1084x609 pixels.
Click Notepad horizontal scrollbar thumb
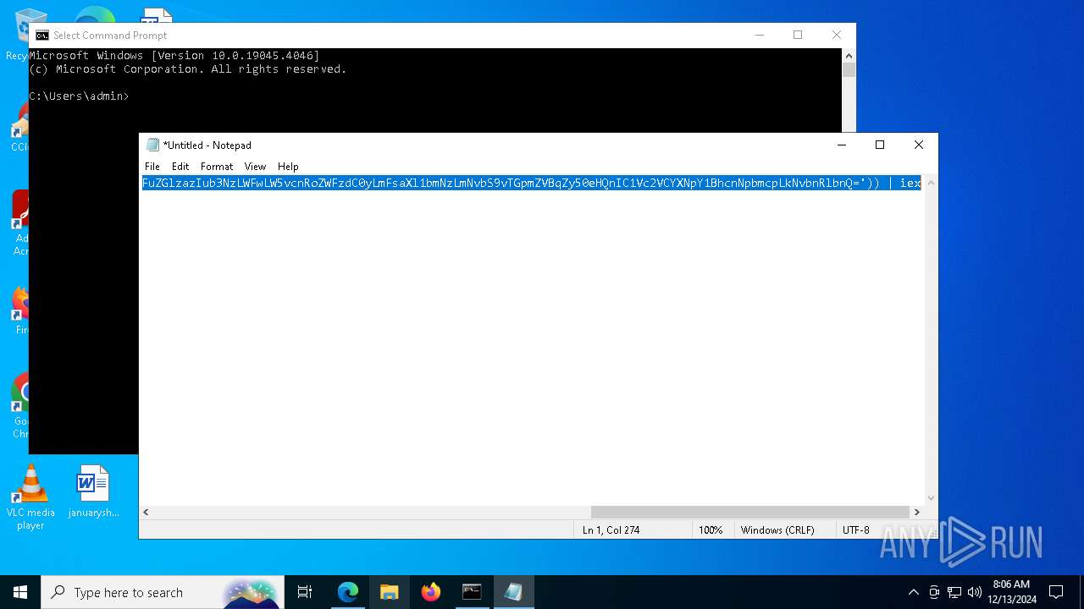tap(749, 512)
